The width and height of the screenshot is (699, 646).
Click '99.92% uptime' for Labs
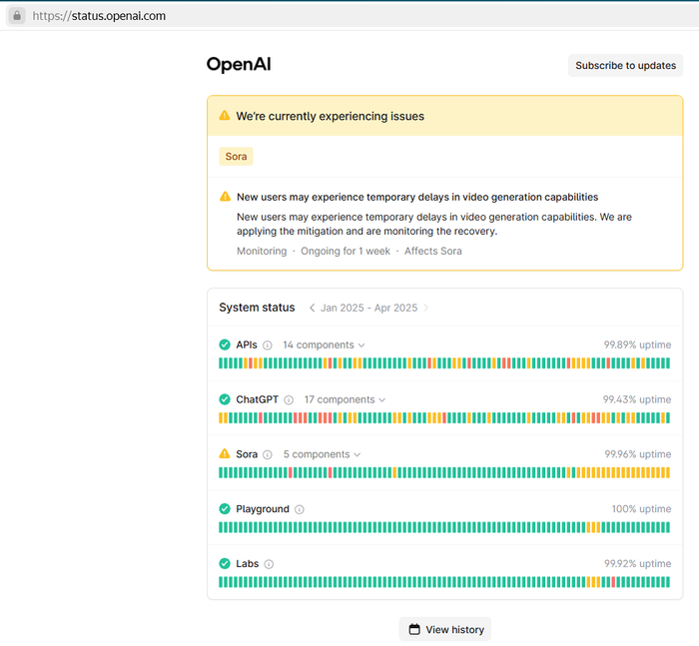tap(637, 563)
